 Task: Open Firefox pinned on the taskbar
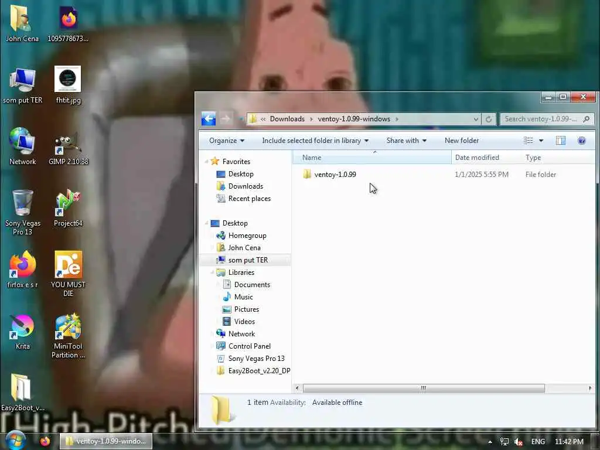[x=45, y=441]
